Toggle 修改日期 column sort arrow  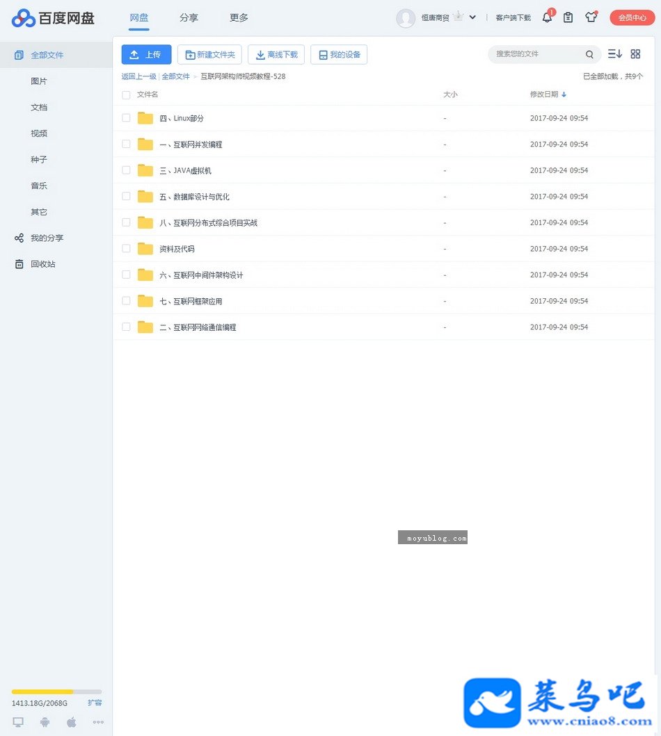click(564, 95)
